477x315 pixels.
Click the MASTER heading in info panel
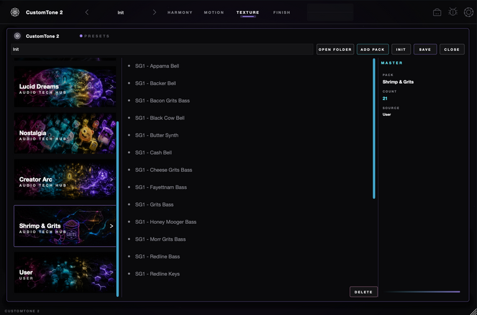pos(392,63)
